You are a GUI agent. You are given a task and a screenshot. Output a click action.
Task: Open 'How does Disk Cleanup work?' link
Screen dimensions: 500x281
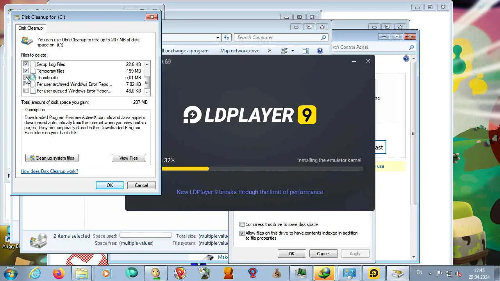click(50, 171)
